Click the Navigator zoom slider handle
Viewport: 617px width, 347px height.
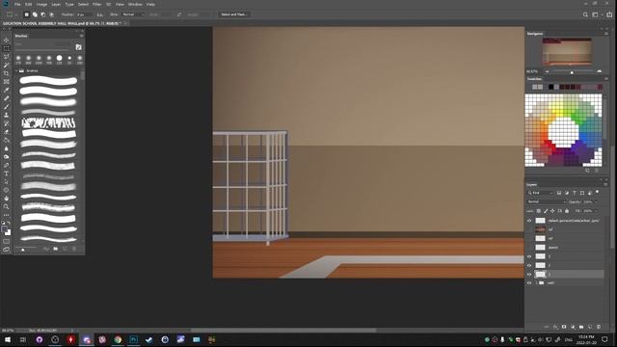point(572,72)
